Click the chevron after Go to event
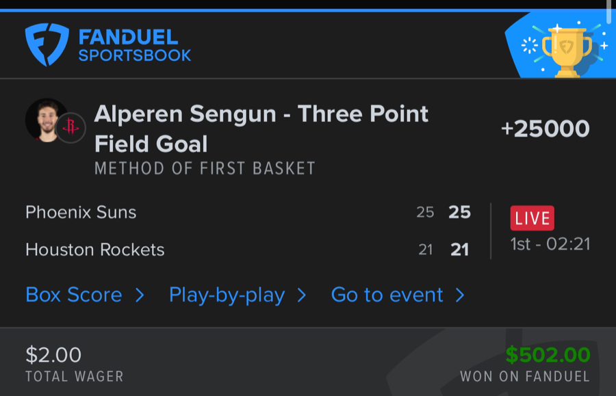This screenshot has width=616, height=396. [460, 295]
